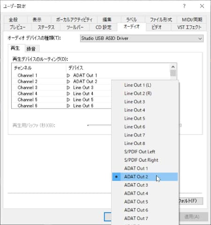Select S/PDIF Out Left menu entry
Viewport: 211px width, 225px height.
click(x=145, y=152)
